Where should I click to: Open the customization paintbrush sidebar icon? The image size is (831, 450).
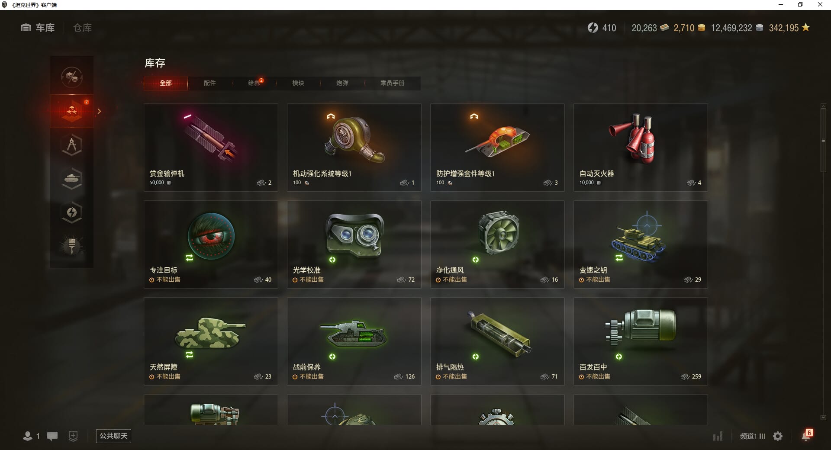pyautogui.click(x=72, y=246)
